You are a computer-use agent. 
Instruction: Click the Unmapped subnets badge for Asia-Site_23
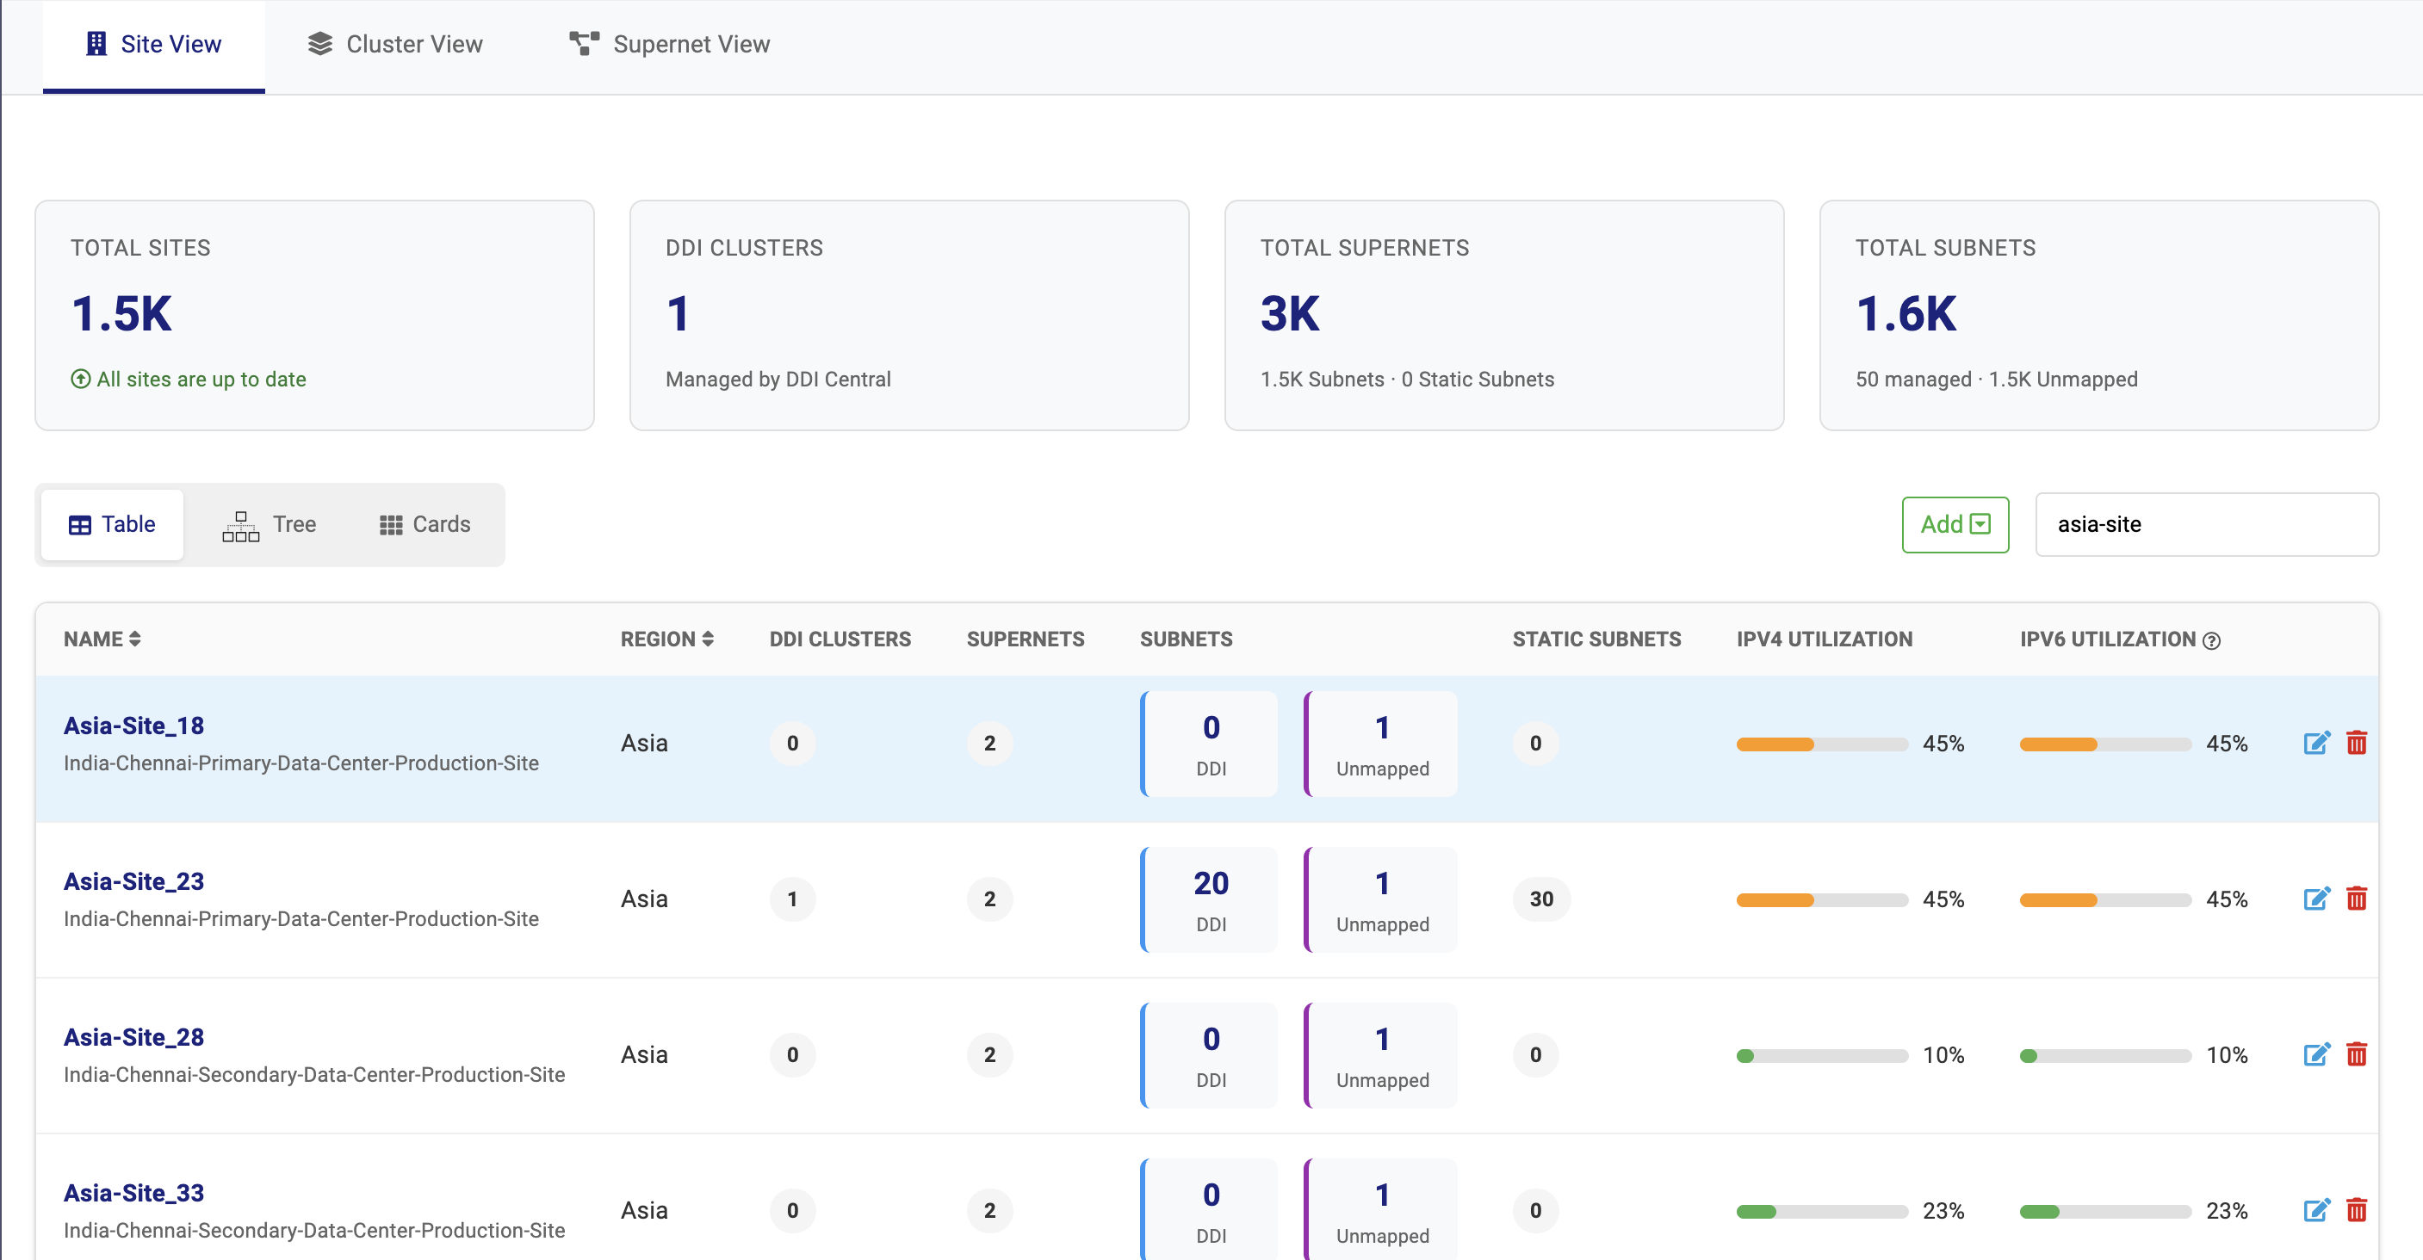1380,899
